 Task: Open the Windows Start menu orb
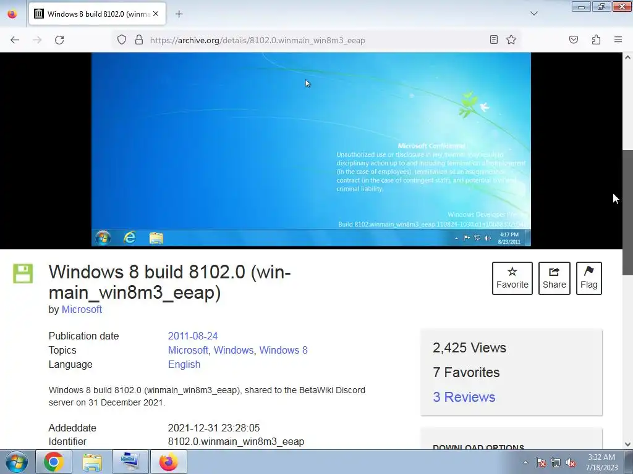(17, 462)
